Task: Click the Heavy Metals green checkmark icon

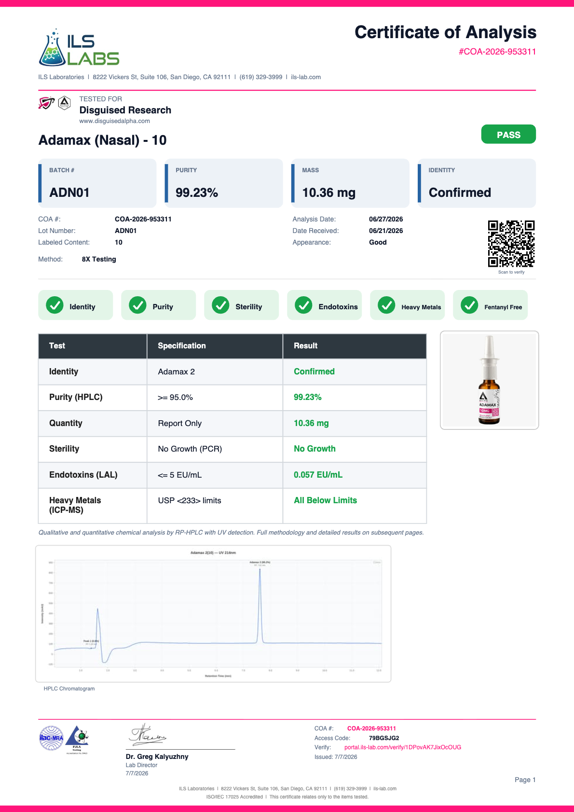Action: [386, 305]
